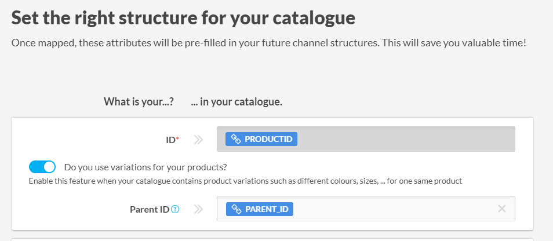
Task: Click the link icon on the PARENT_ID tag
Action: pos(235,209)
